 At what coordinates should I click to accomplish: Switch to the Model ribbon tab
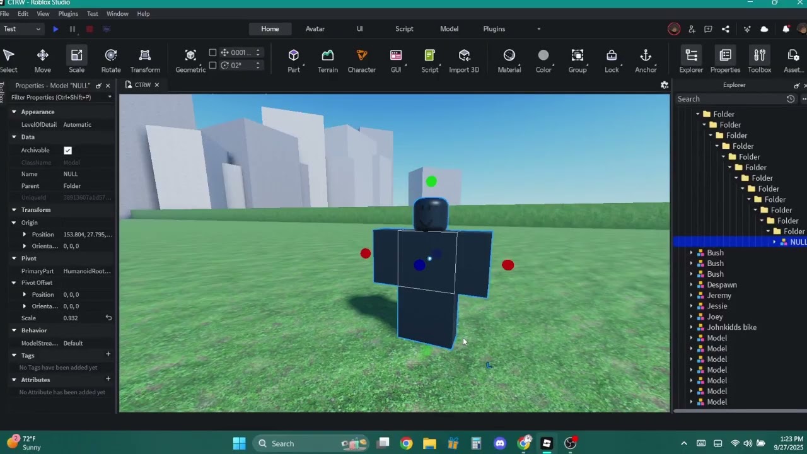coord(450,29)
